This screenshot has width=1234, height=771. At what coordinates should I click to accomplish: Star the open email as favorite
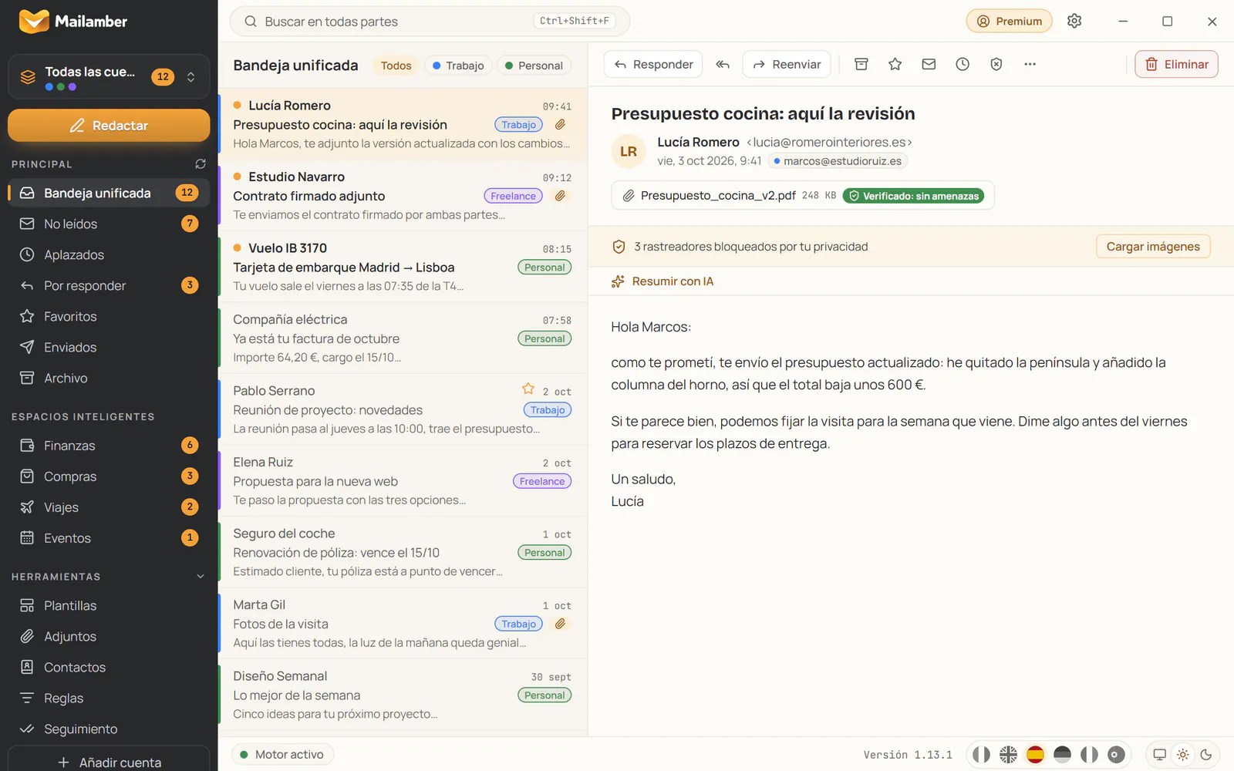(895, 65)
